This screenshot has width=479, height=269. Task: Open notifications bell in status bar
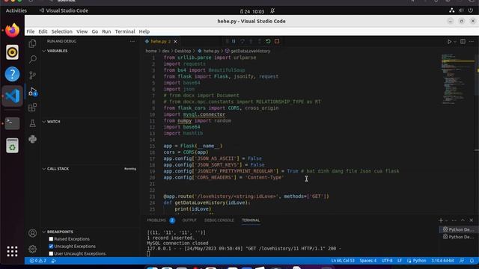tap(472, 261)
